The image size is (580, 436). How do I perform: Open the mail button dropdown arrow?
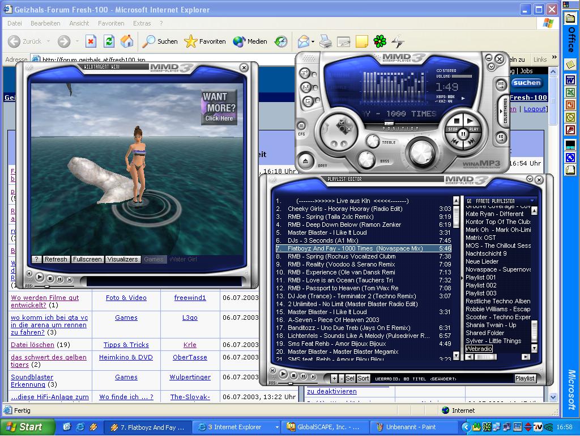(x=313, y=41)
